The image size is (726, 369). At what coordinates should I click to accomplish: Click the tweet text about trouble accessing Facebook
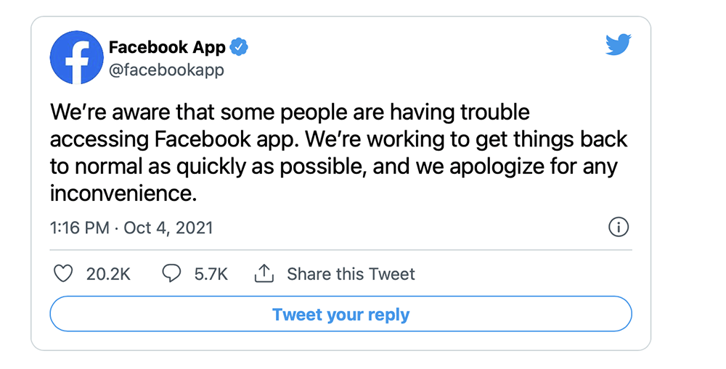click(x=338, y=152)
